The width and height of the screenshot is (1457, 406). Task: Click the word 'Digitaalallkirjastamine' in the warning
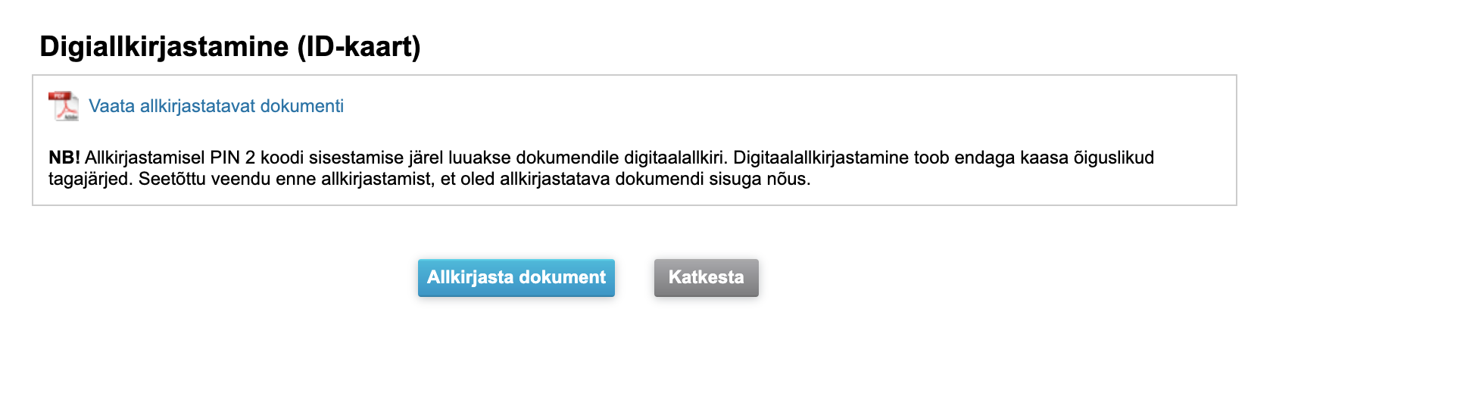click(x=821, y=158)
